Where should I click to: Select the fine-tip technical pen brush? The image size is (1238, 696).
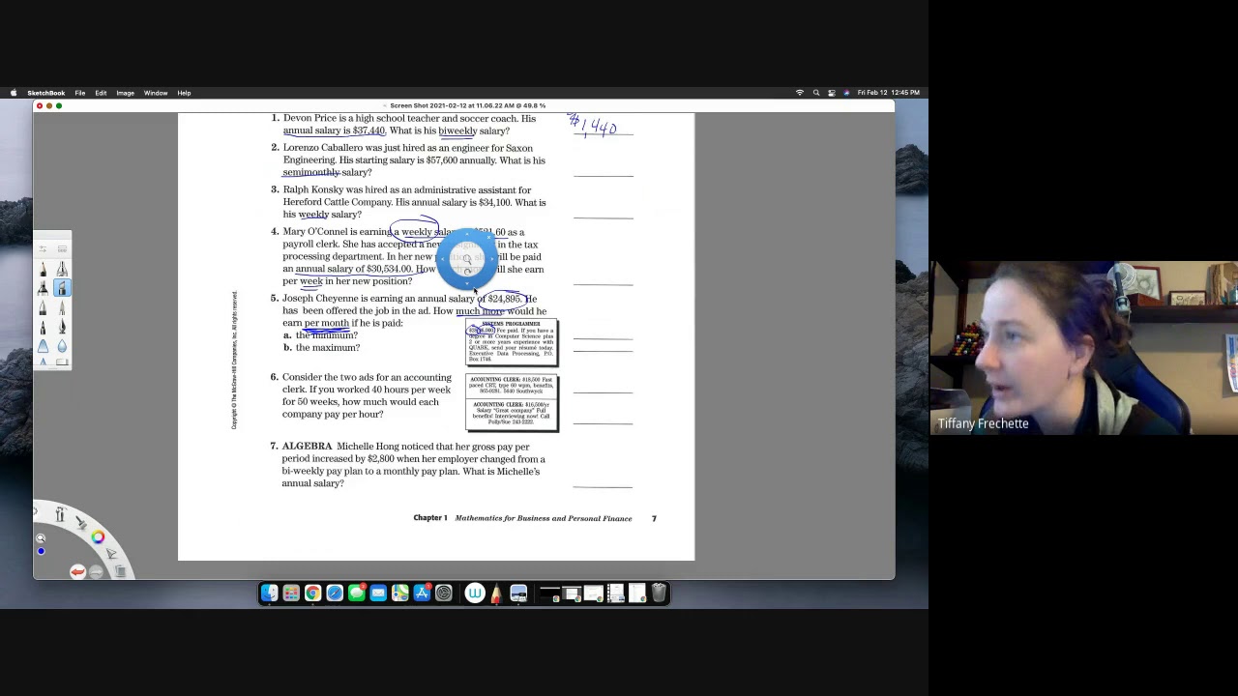[x=62, y=308]
